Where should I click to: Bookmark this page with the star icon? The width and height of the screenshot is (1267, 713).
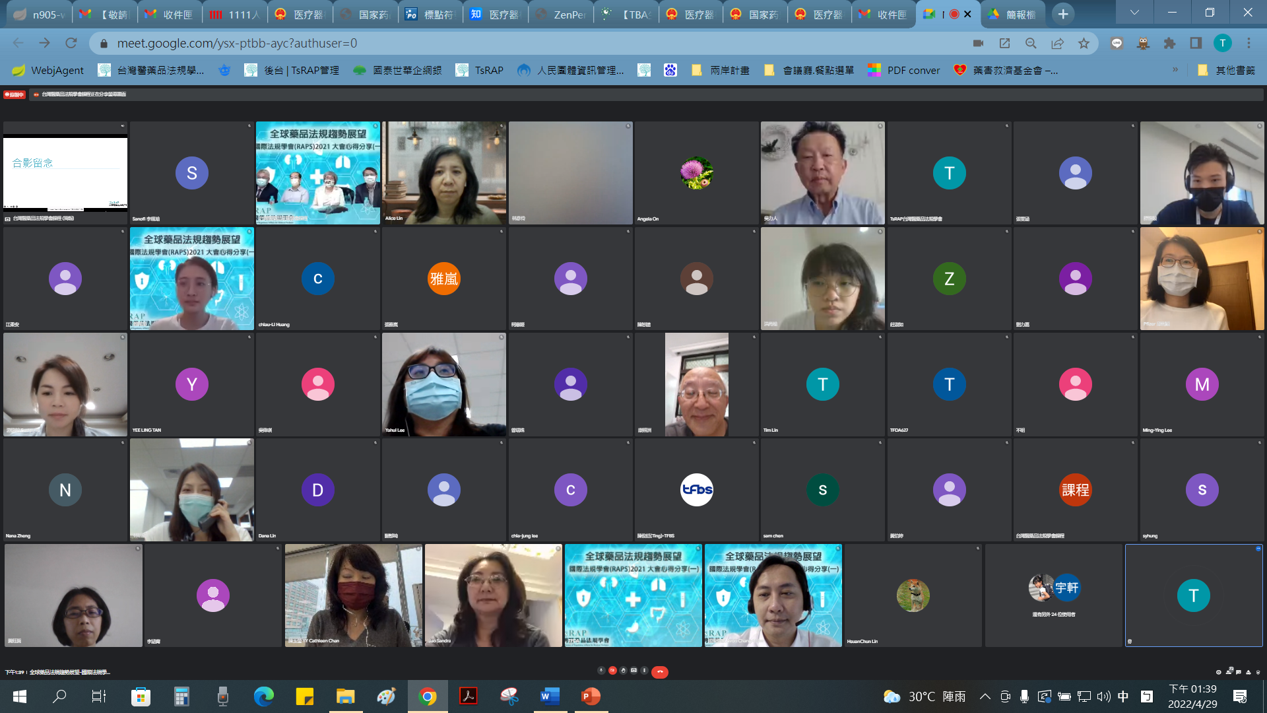[1084, 44]
